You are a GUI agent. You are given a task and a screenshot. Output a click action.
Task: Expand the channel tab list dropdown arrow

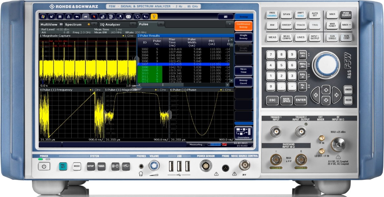point(230,24)
